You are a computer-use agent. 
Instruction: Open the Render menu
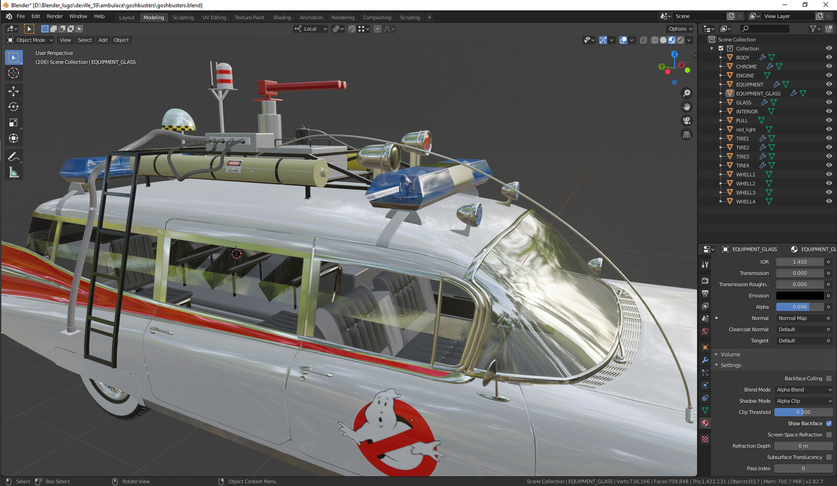(54, 16)
